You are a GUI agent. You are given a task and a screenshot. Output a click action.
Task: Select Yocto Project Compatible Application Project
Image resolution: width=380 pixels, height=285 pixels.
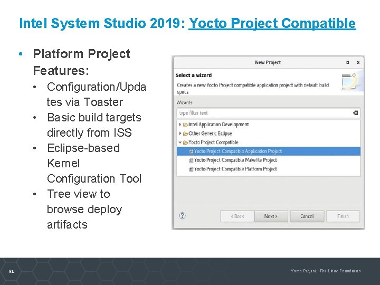(x=237, y=151)
